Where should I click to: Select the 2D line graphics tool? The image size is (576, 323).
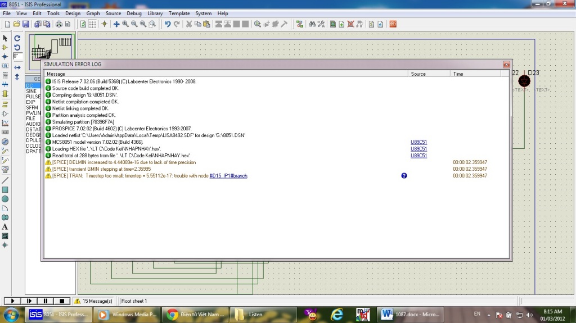pos(5,180)
